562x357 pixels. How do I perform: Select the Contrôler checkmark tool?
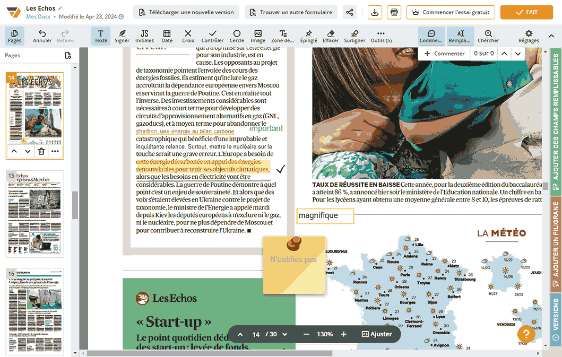[213, 36]
